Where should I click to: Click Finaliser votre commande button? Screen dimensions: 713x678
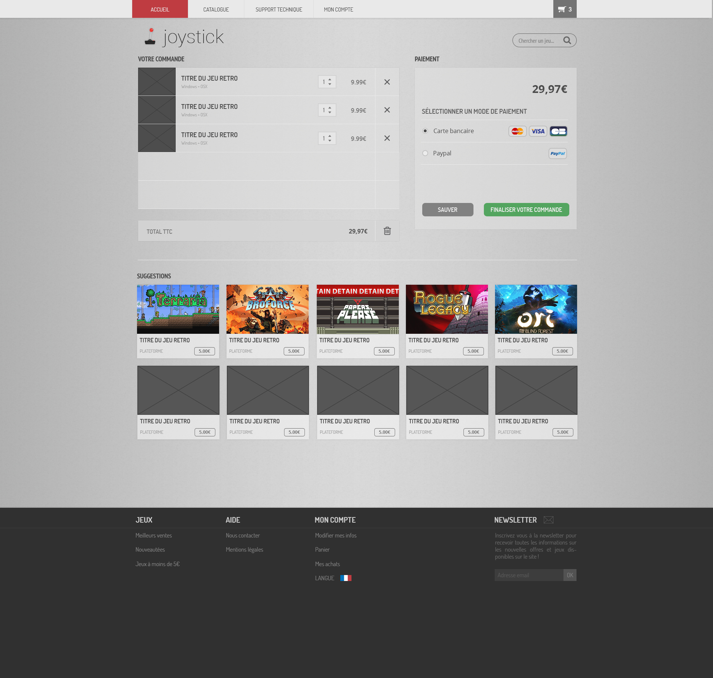click(526, 210)
